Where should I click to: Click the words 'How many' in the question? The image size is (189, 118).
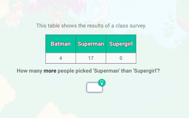pyautogui.click(x=29, y=71)
